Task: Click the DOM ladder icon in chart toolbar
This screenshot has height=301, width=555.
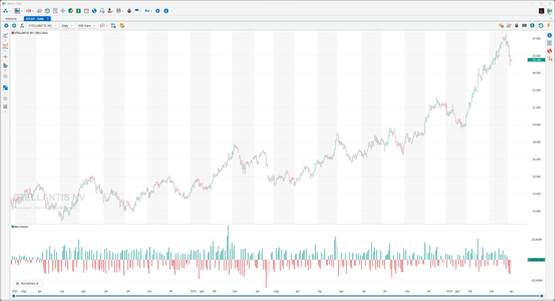Action: [509, 25]
